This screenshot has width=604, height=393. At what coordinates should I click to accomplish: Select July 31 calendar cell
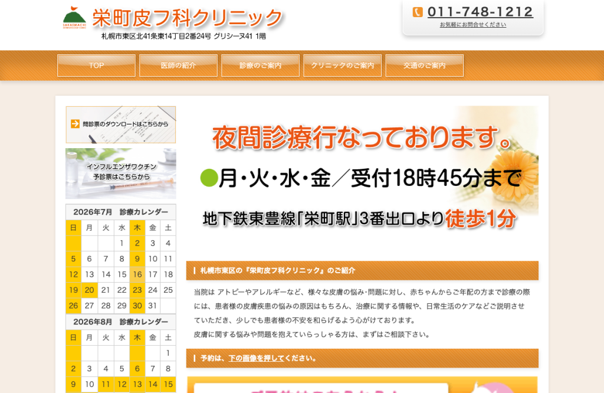tap(153, 306)
